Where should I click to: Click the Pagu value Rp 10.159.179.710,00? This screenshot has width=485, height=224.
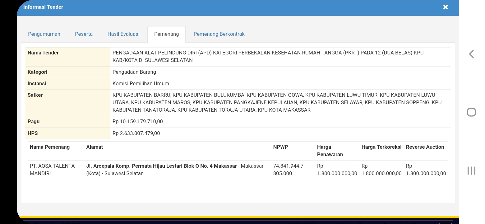(x=137, y=121)
